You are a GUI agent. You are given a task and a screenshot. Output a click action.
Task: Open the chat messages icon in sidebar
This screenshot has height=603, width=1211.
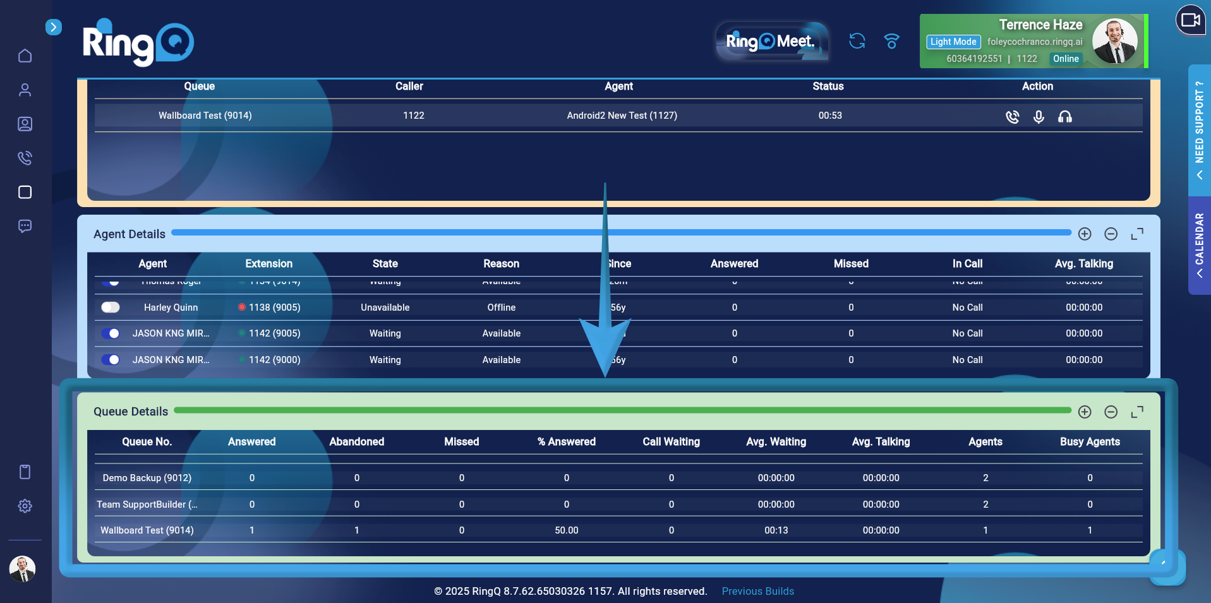click(x=25, y=226)
